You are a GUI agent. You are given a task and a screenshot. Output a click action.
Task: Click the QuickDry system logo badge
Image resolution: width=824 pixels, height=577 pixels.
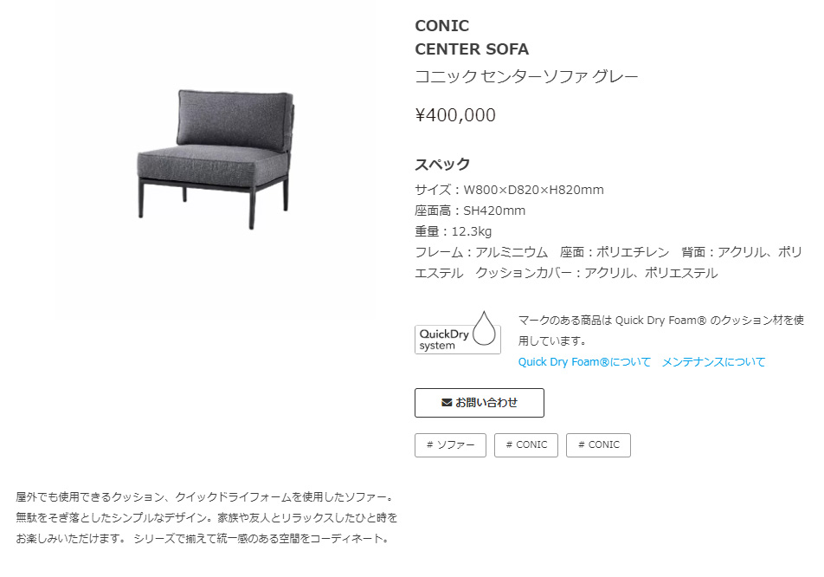pos(458,333)
